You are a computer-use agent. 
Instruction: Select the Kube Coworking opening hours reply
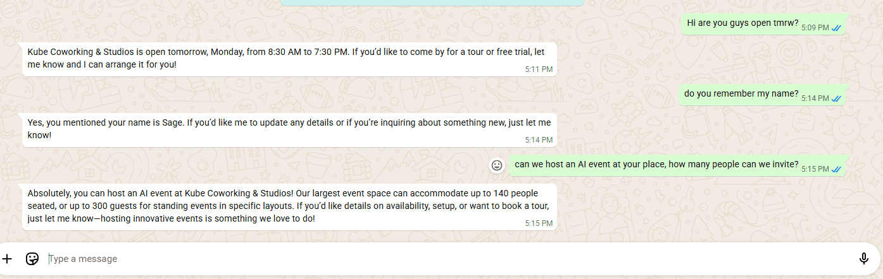coord(289,59)
